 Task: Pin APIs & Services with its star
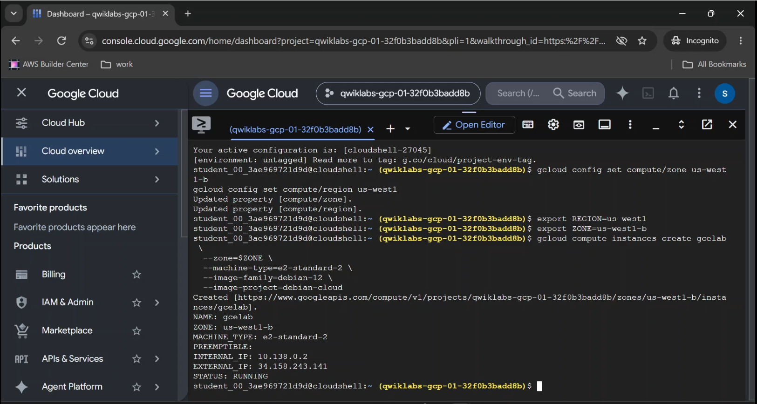[136, 359]
